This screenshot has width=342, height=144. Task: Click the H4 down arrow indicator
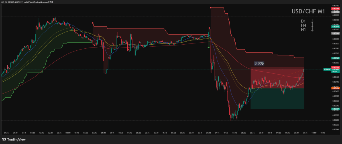tap(312, 25)
